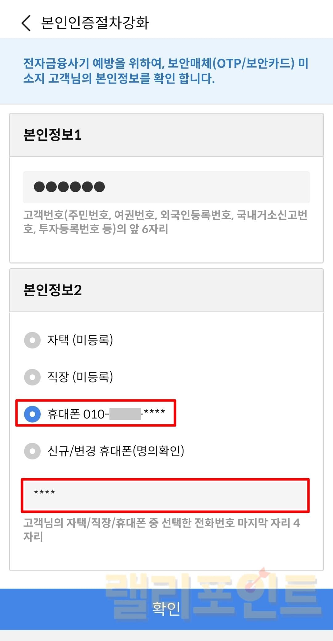
Task: Click the 본인정보2 section header
Action: (52, 290)
